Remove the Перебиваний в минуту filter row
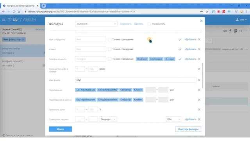Viewport: 250px width, 141px height. click(199, 100)
